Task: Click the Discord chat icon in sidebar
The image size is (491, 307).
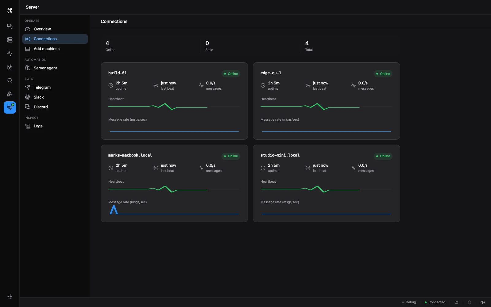Action: click(28, 107)
